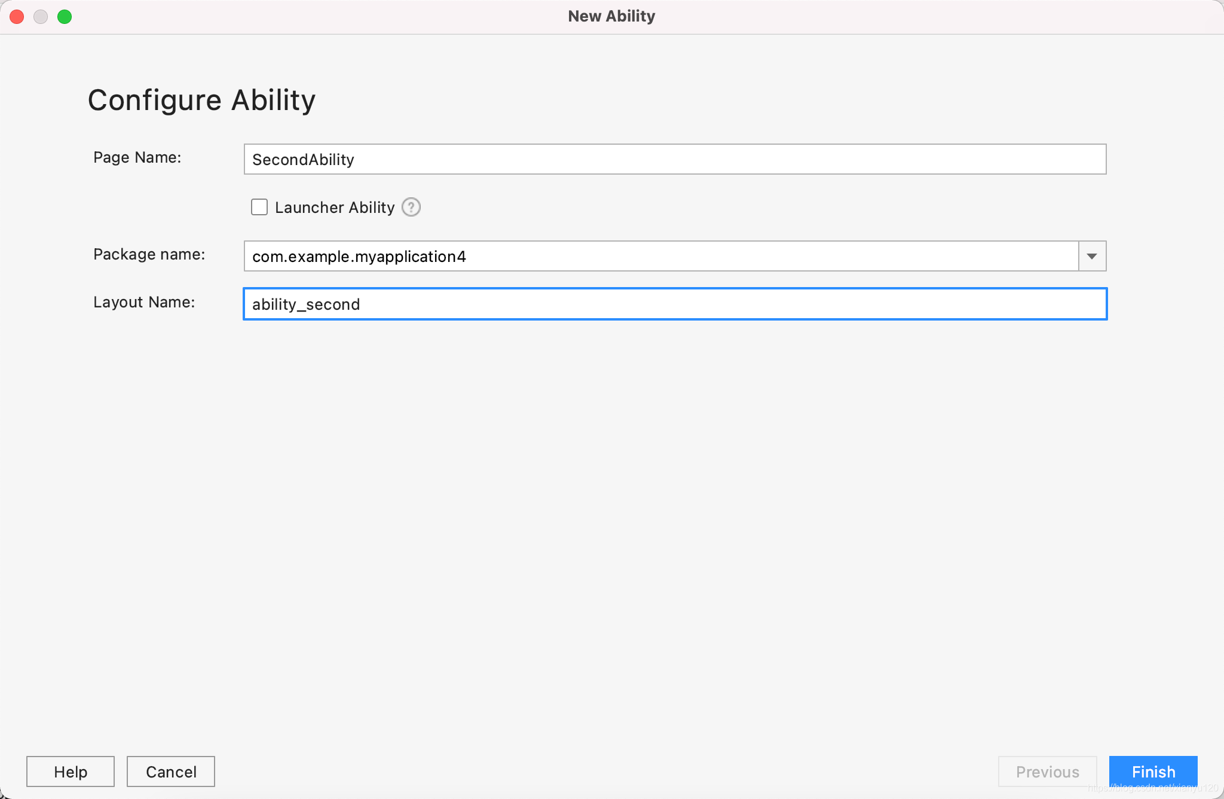Close the New Ability dialog with red button
1224x799 pixels.
point(17,17)
